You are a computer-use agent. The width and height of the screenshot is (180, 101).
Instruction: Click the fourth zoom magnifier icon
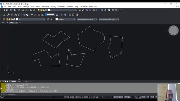[x=19, y=15]
